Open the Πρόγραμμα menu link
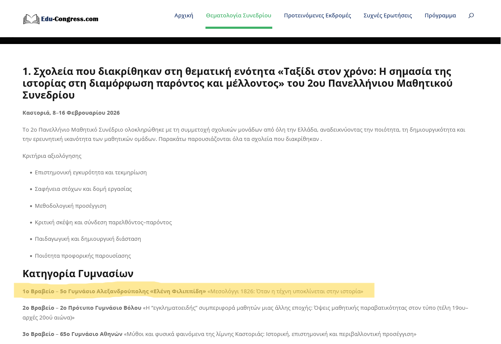 pyautogui.click(x=440, y=16)
